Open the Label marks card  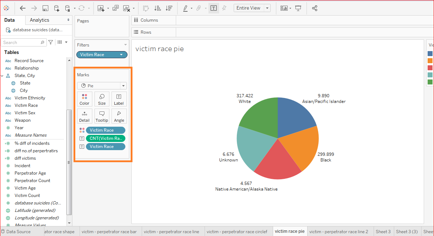coord(119,99)
